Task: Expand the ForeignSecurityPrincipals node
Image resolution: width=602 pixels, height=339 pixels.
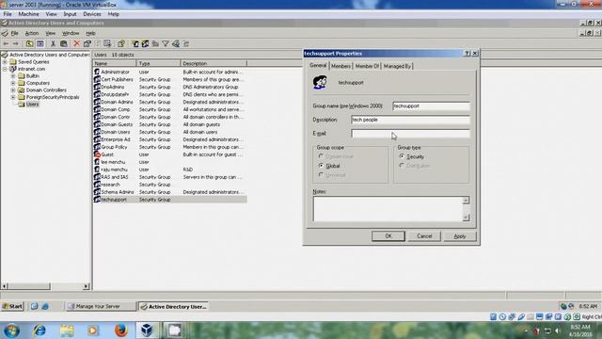Action: (x=13, y=97)
